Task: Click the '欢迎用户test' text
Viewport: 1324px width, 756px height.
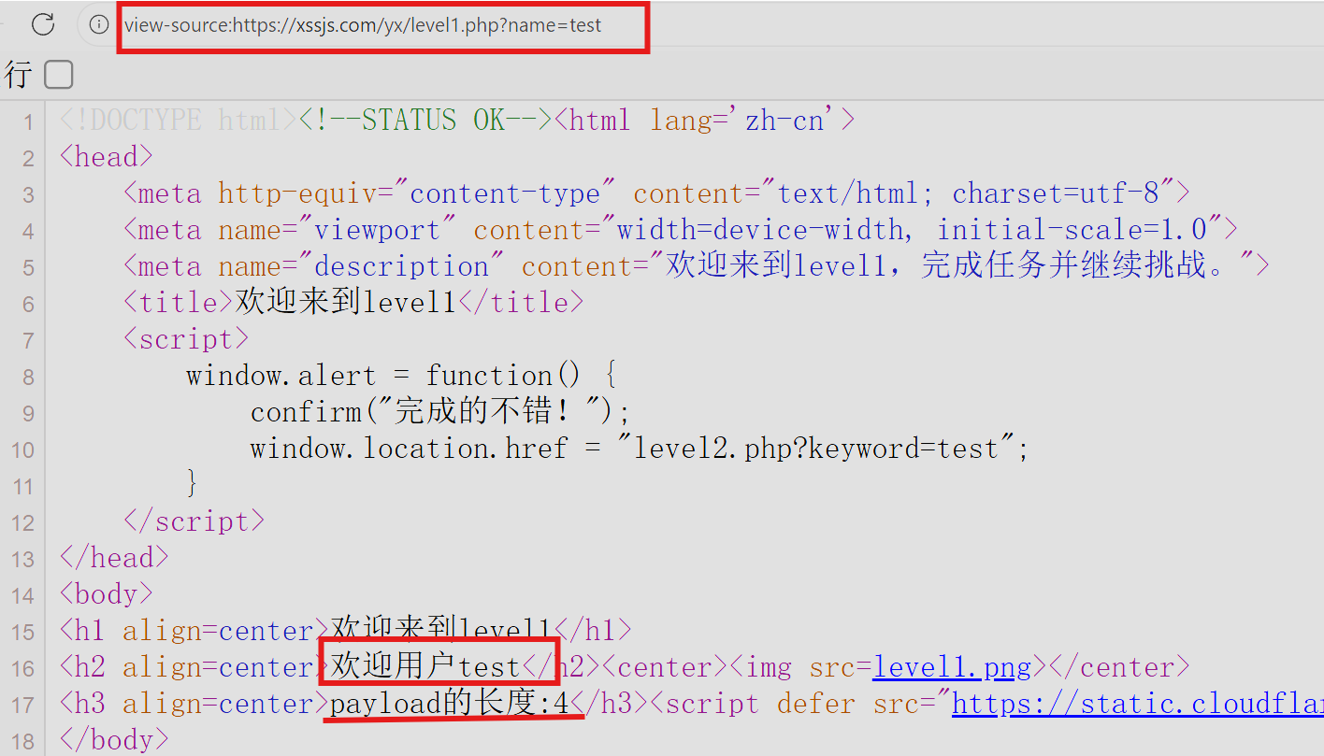Action: (426, 667)
